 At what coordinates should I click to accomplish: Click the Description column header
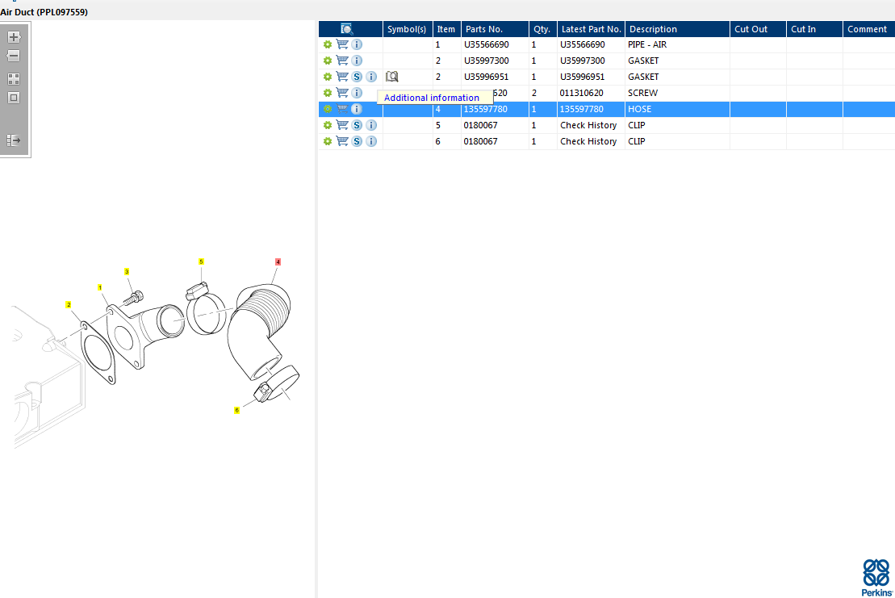coord(677,29)
